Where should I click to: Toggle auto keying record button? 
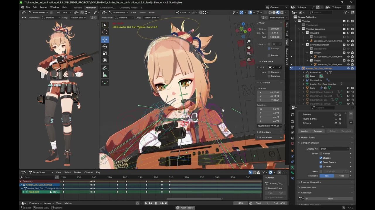137,203
